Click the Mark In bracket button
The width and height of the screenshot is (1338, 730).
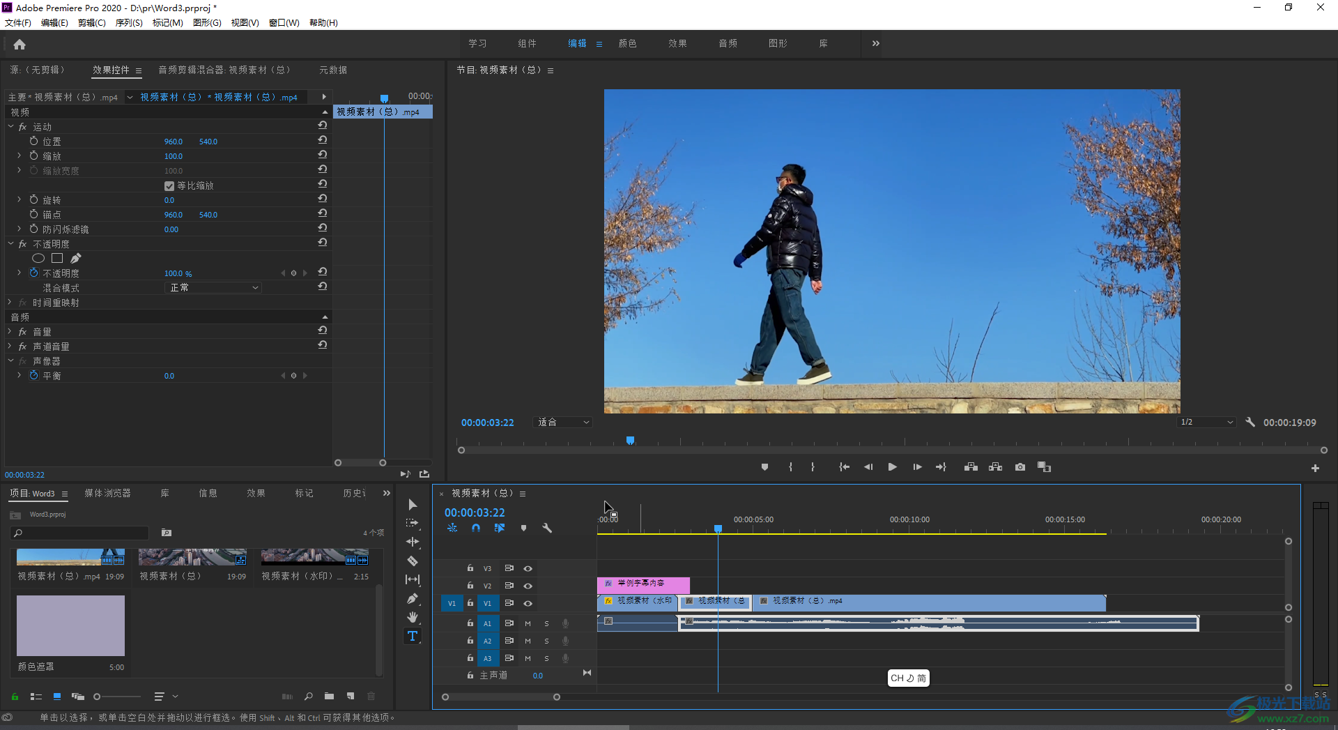point(790,467)
